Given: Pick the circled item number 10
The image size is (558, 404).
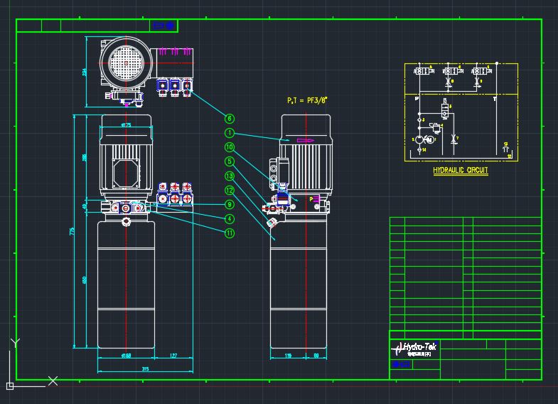Looking at the screenshot, I should pos(230,147).
